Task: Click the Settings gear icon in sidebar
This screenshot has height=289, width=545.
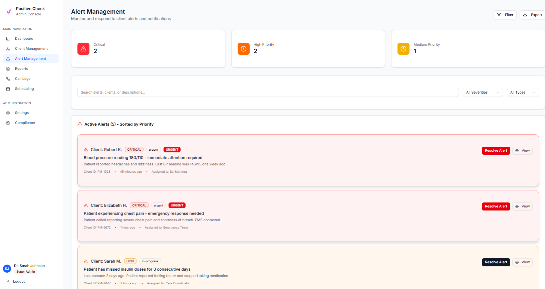Action: 8,113
